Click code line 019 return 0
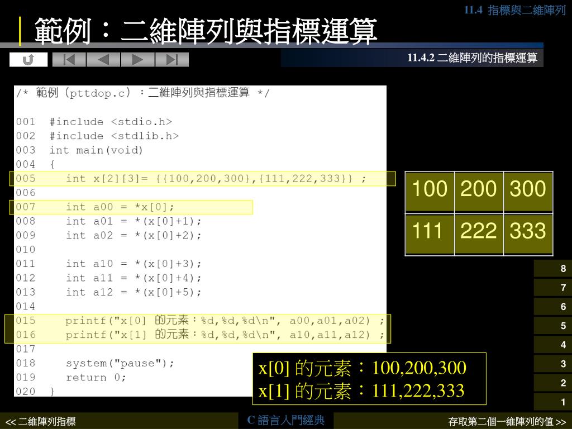Viewport: 572px width, 429px height. coord(71,378)
